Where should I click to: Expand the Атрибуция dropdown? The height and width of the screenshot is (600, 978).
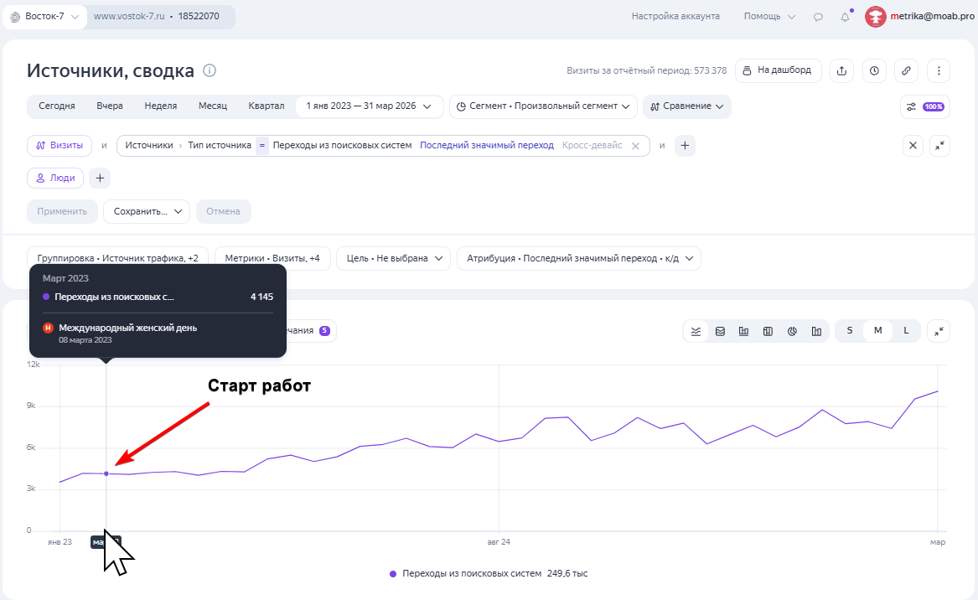click(579, 258)
